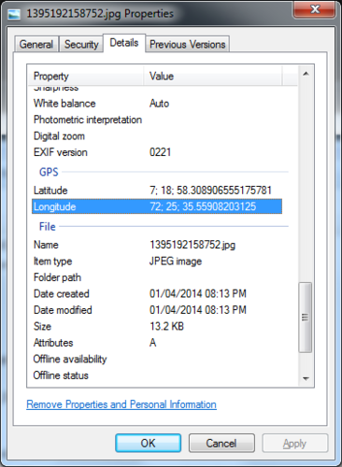Image resolution: width=342 pixels, height=467 pixels.
Task: Confirm with the OK button
Action: click(148, 443)
